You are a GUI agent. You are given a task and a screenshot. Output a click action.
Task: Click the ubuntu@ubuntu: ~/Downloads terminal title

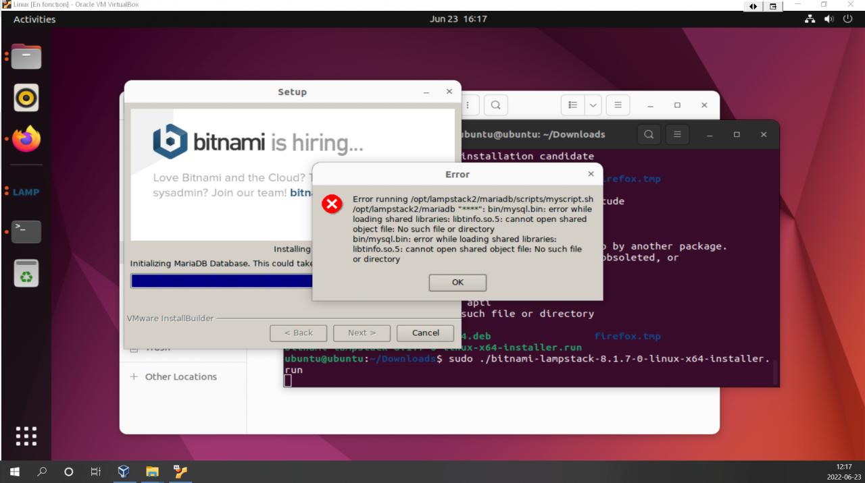click(533, 134)
